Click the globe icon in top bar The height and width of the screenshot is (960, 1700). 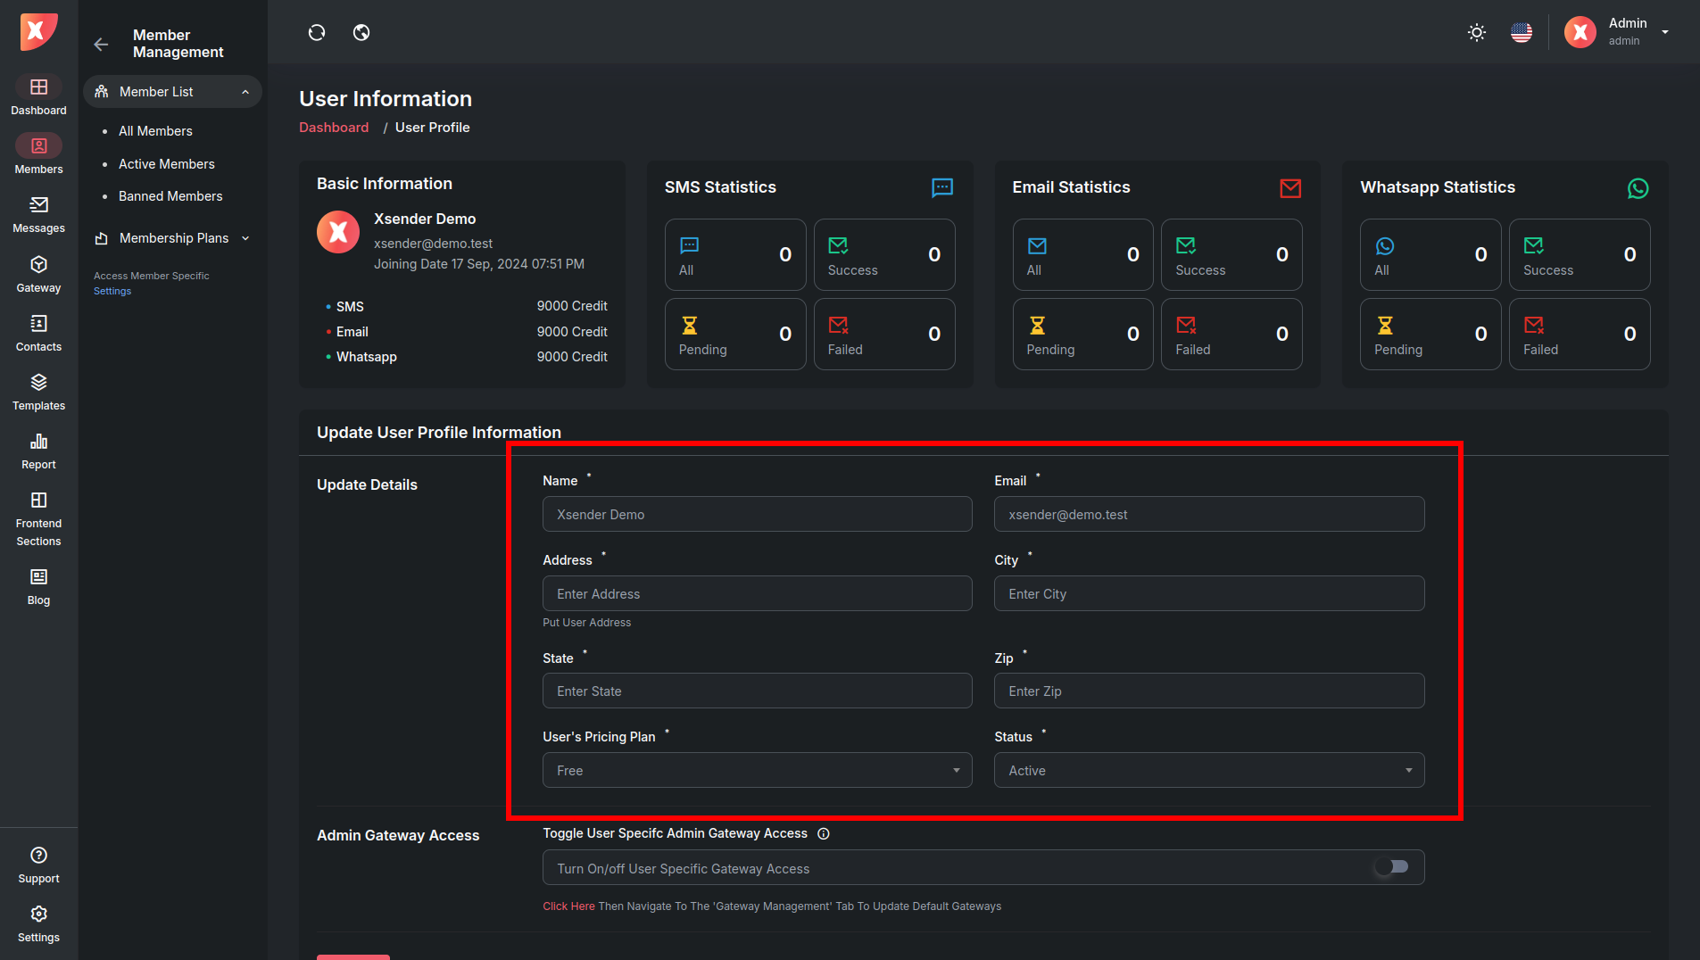coord(361,33)
